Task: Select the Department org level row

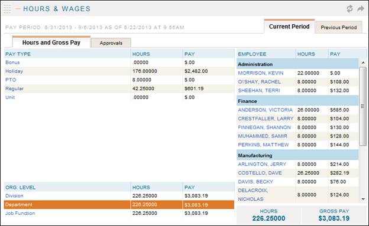Action: [x=119, y=205]
